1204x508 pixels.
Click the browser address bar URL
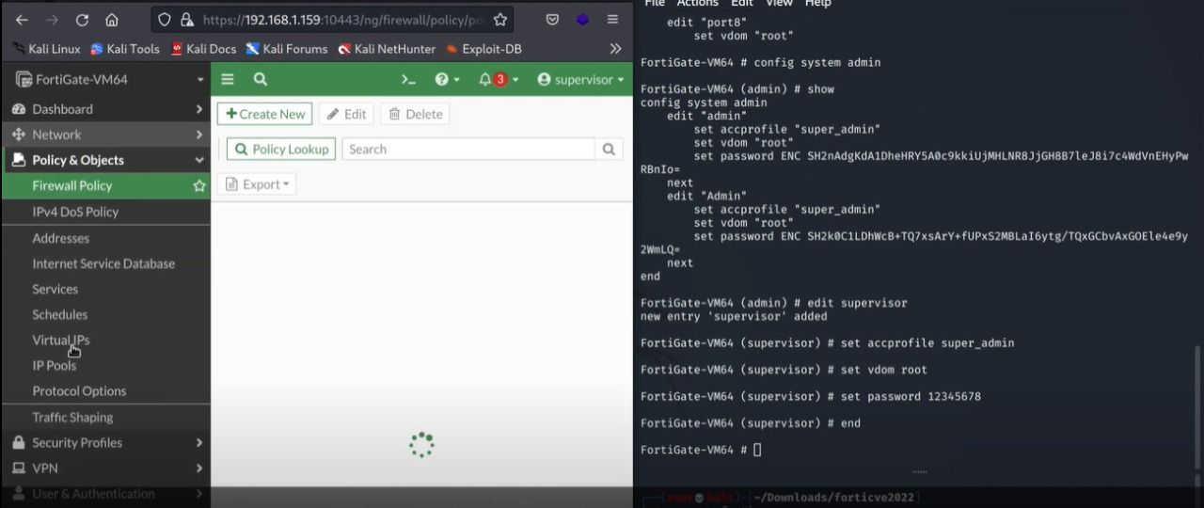(343, 20)
